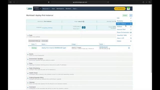
Task: Collapse the Pods section
Action: click(28, 36)
